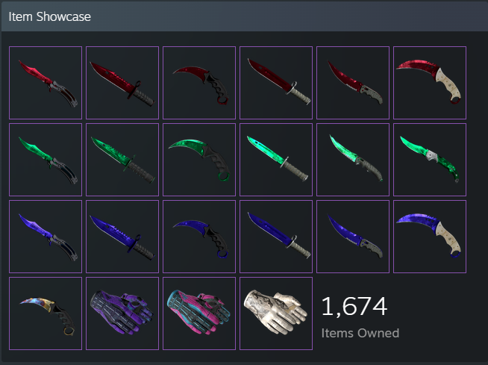Image resolution: width=488 pixels, height=365 pixels.
Task: Open the green butterfly knife item
Action: [46, 160]
